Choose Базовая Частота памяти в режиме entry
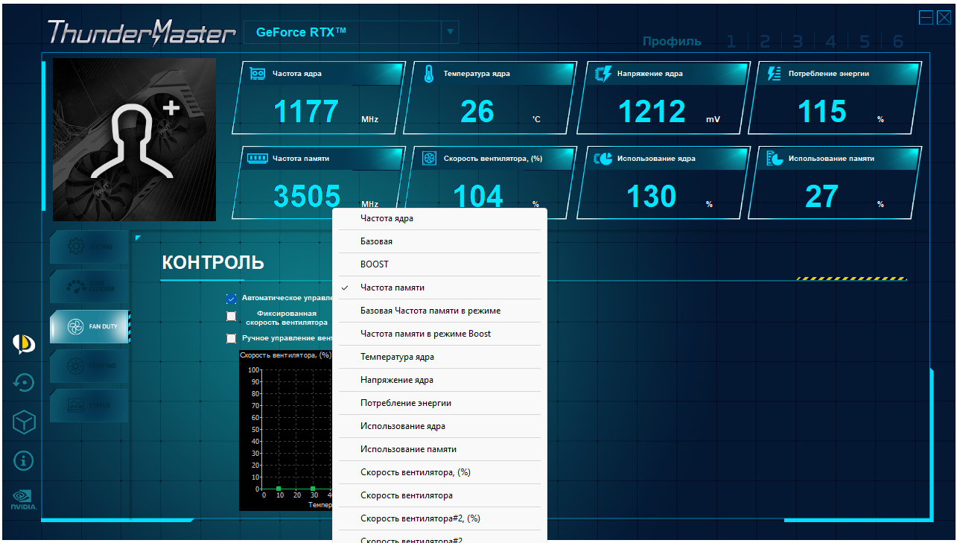The width and height of the screenshot is (957, 543). click(x=439, y=311)
